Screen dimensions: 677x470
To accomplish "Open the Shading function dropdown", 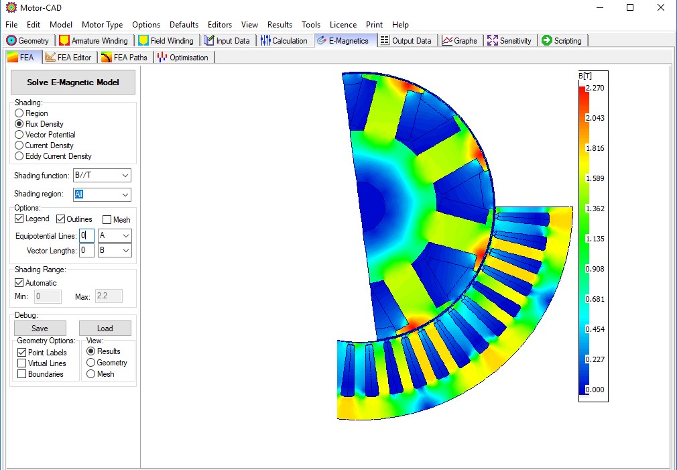I will pos(102,176).
